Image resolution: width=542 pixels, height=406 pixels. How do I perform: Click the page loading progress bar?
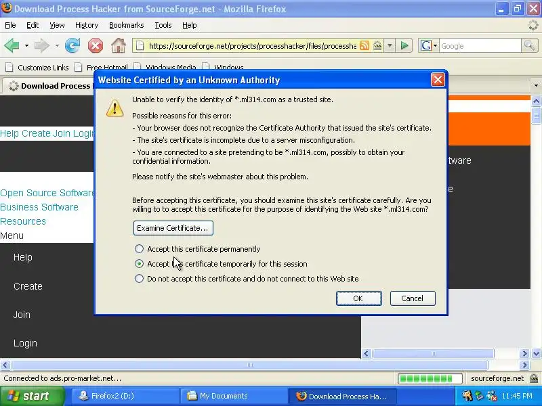(x=430, y=378)
